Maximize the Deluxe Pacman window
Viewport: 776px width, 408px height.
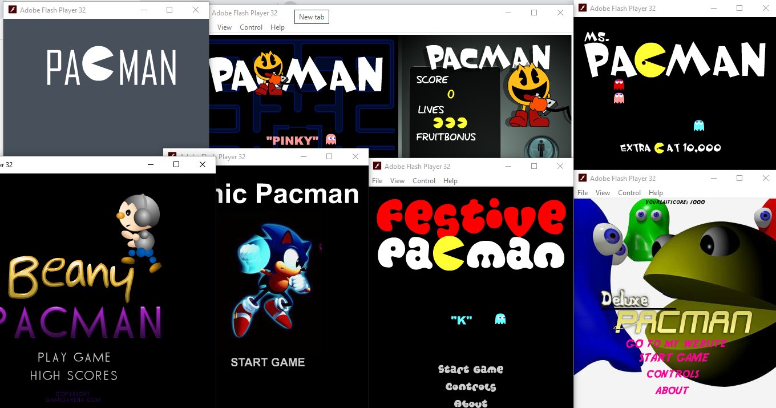[x=739, y=178]
